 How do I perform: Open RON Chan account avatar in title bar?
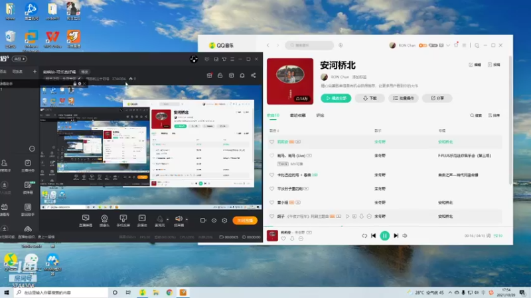click(x=392, y=45)
